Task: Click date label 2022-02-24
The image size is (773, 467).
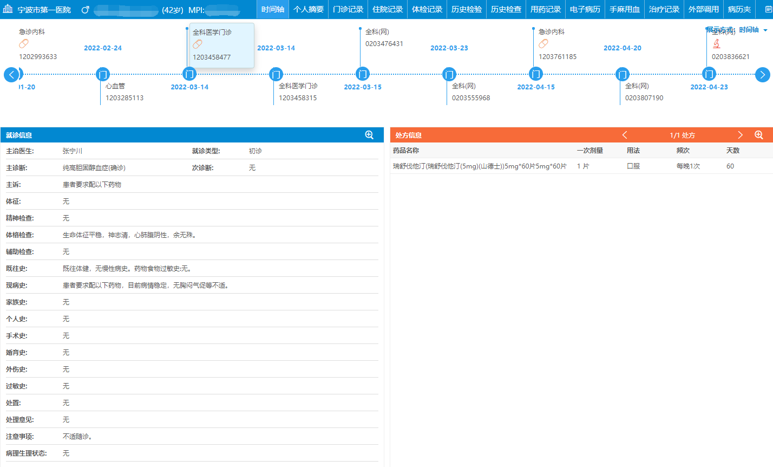Action: click(103, 48)
